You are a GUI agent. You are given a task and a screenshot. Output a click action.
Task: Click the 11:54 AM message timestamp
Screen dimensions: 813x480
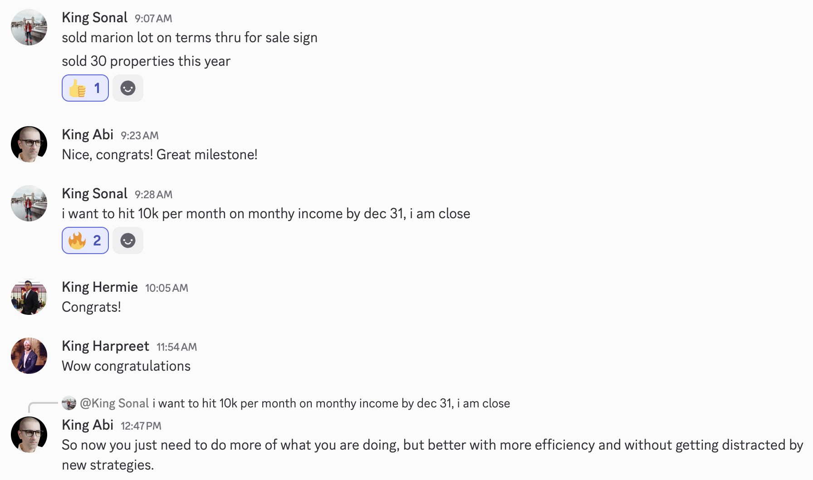176,347
